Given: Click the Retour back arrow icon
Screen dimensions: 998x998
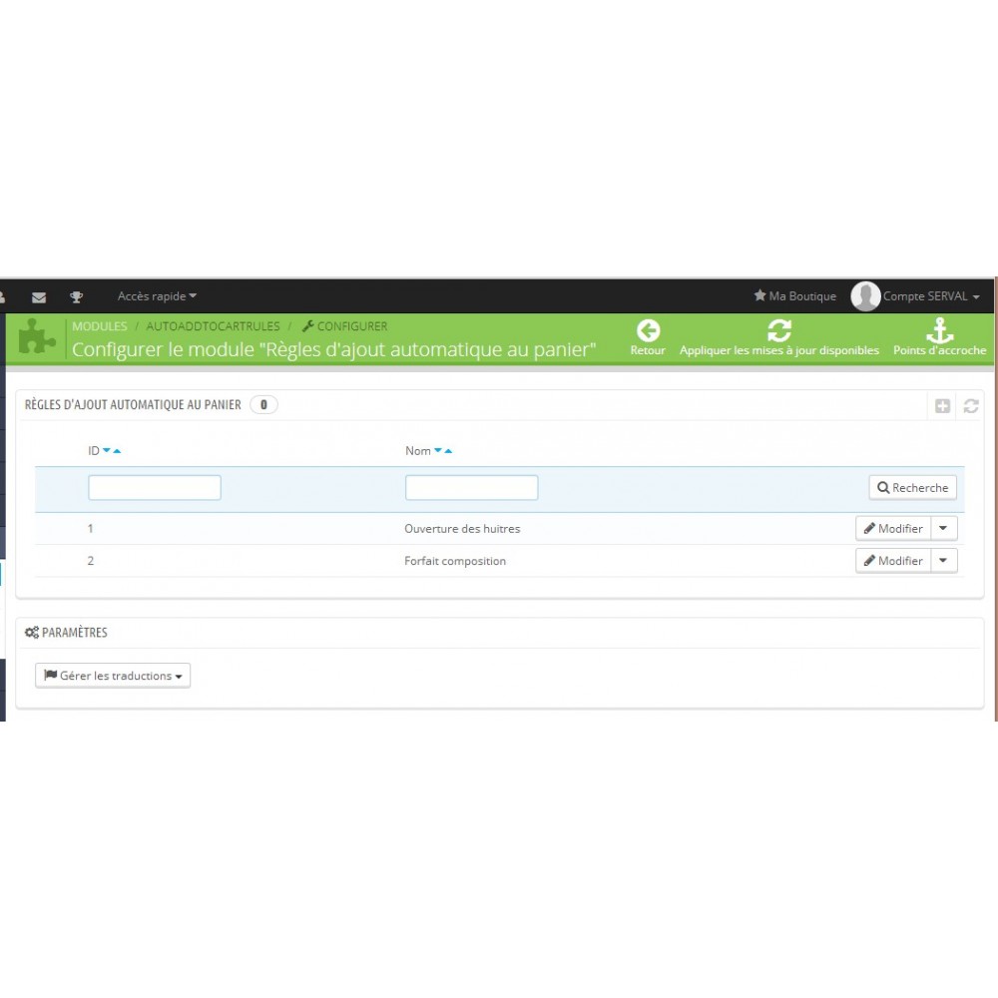Looking at the screenshot, I should coord(648,330).
